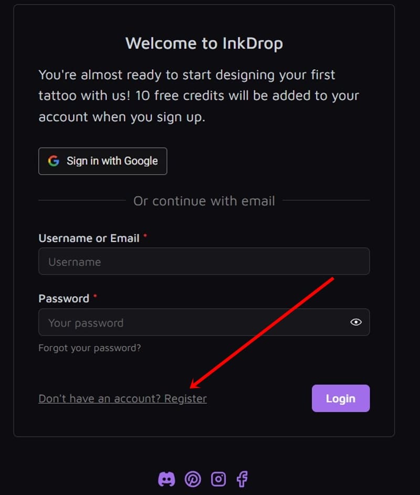Visit the Pinterest page icon
Image resolution: width=420 pixels, height=495 pixels.
(193, 479)
